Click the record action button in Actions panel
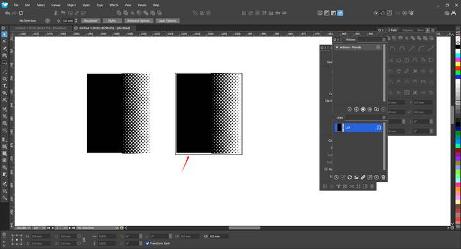This screenshot has height=249, width=461. [x=363, y=109]
